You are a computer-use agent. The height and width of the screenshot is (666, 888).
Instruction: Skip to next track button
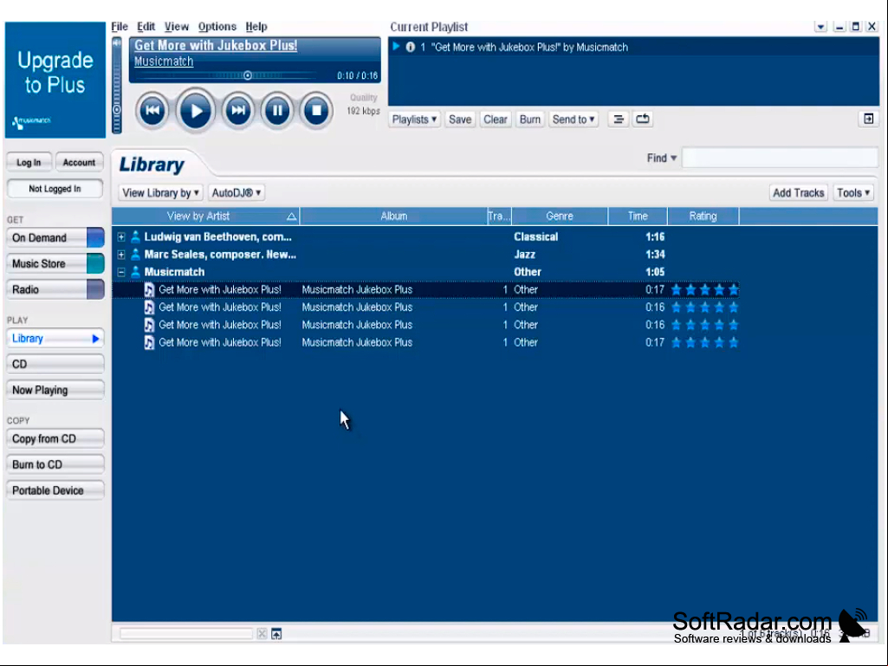tap(238, 111)
